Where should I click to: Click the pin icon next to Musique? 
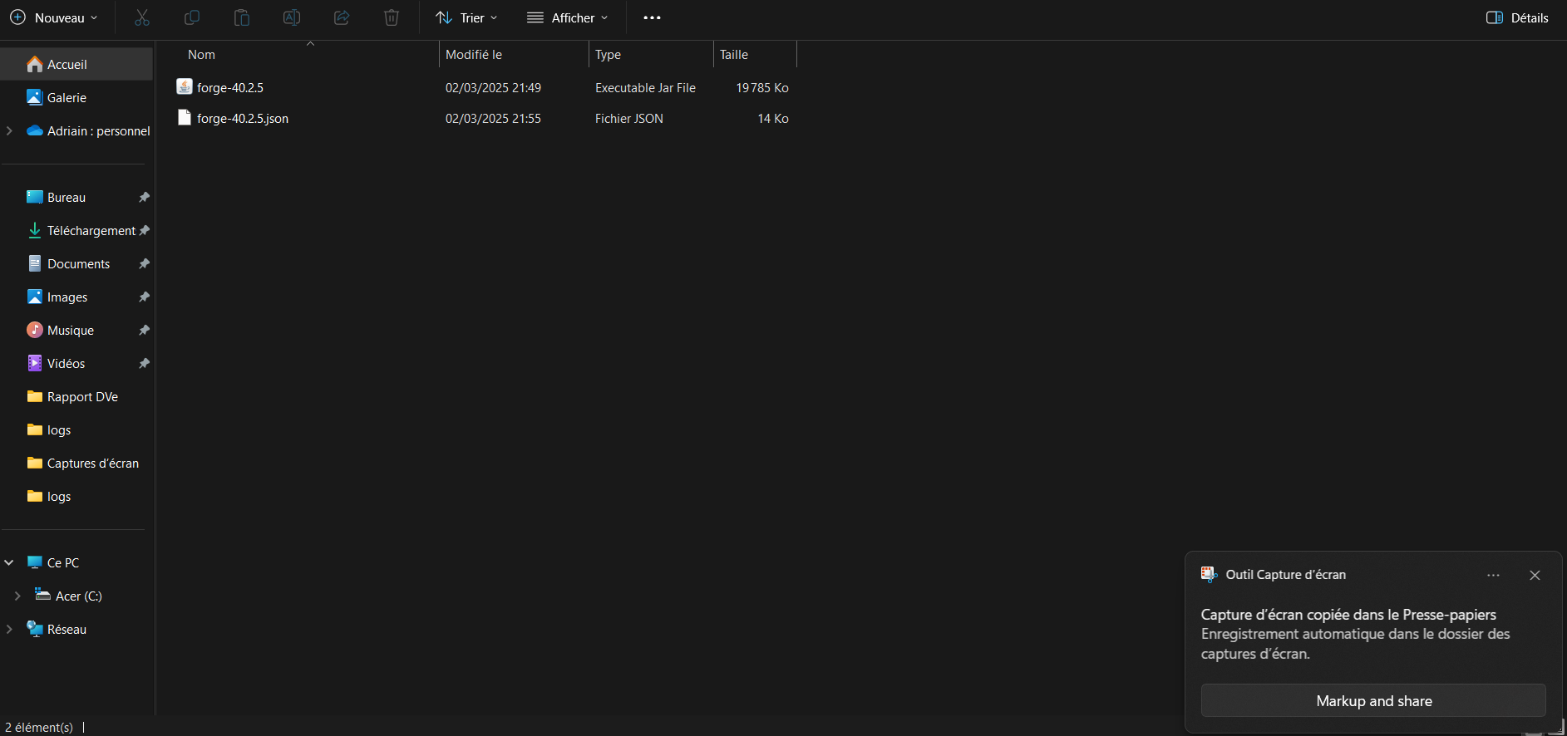[144, 330]
